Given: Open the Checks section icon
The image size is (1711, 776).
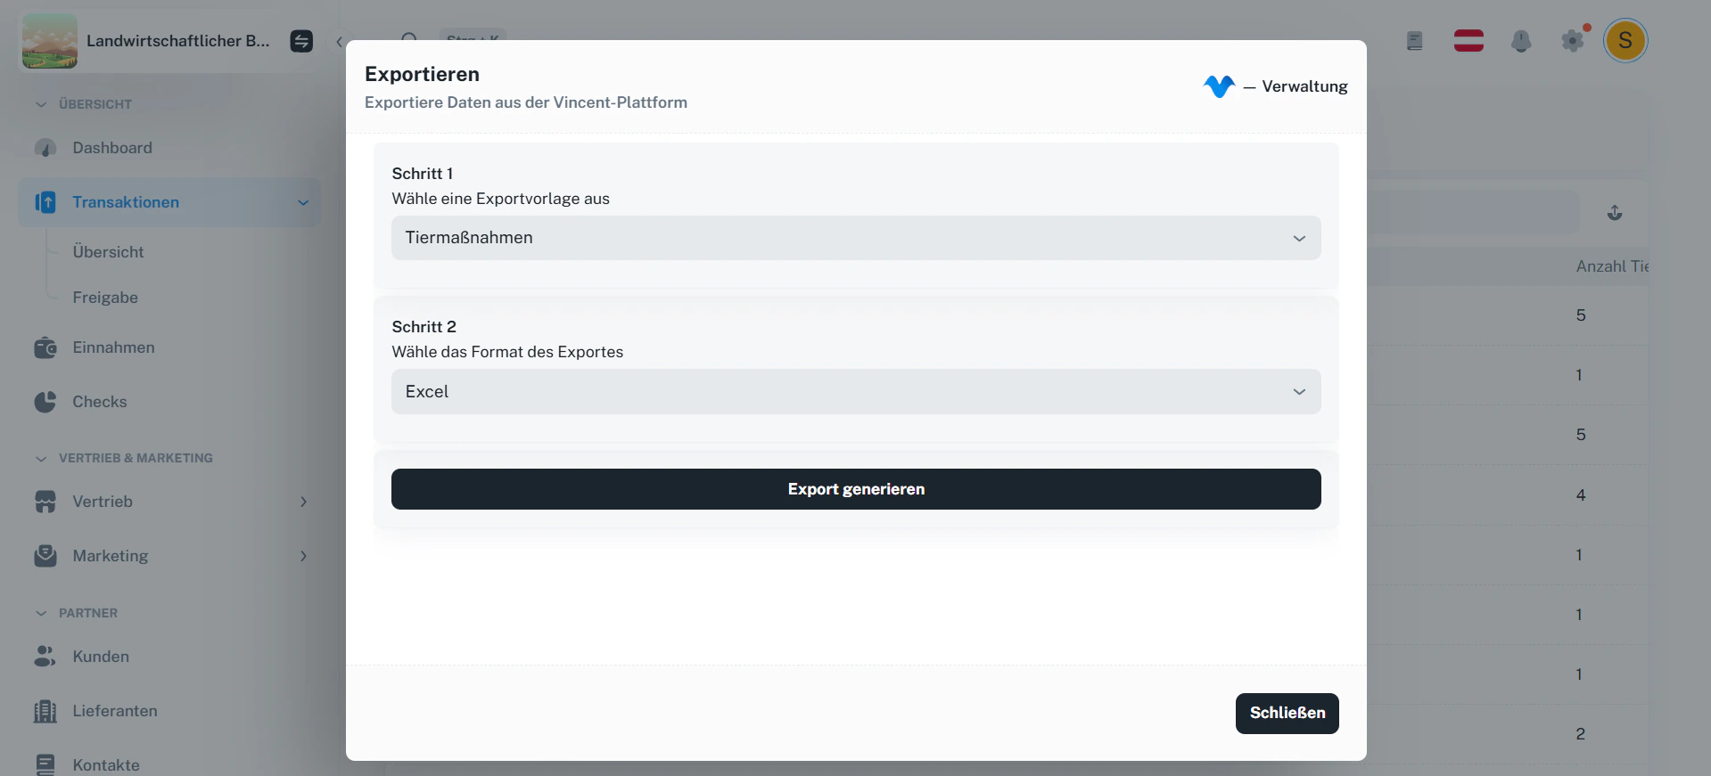Looking at the screenshot, I should tap(45, 402).
